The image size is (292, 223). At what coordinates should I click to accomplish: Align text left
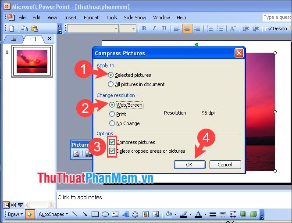[177, 29]
